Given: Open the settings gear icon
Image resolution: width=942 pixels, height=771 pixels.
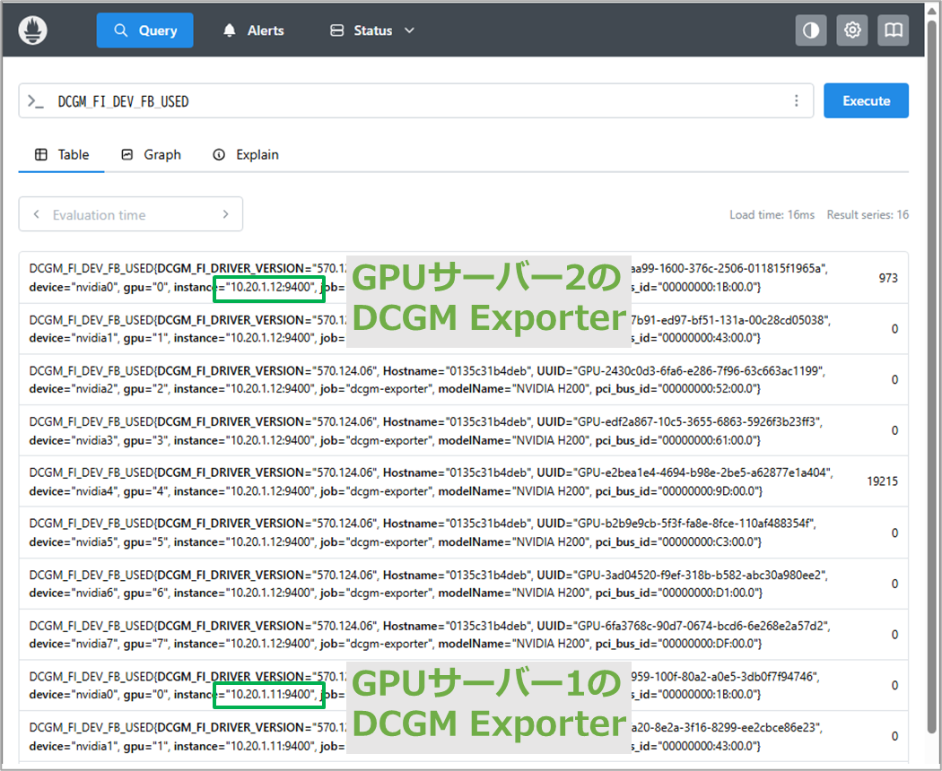Looking at the screenshot, I should (x=852, y=30).
